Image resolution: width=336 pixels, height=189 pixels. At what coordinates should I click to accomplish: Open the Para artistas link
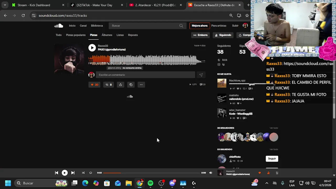tap(219, 26)
